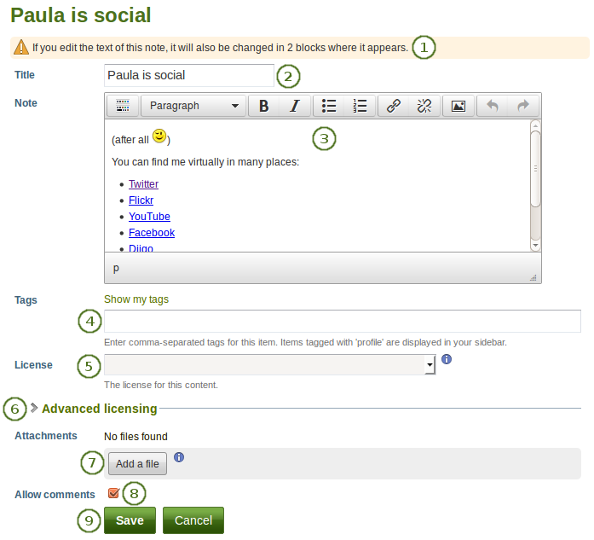
Task: Expand the Advanced licensing section
Action: click(99, 409)
